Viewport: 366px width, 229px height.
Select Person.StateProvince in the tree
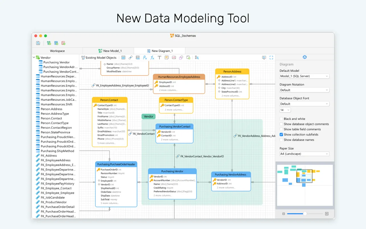pos(55,132)
